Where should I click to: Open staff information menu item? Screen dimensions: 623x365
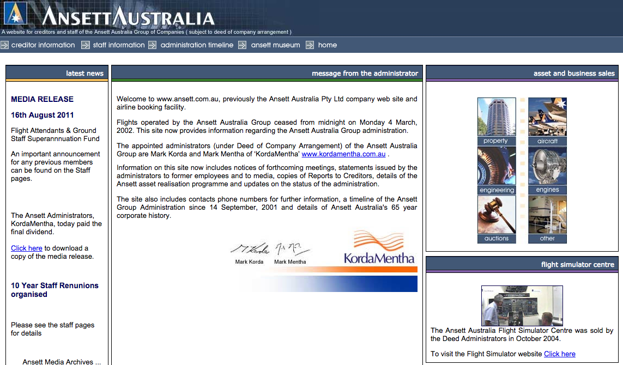click(x=119, y=45)
